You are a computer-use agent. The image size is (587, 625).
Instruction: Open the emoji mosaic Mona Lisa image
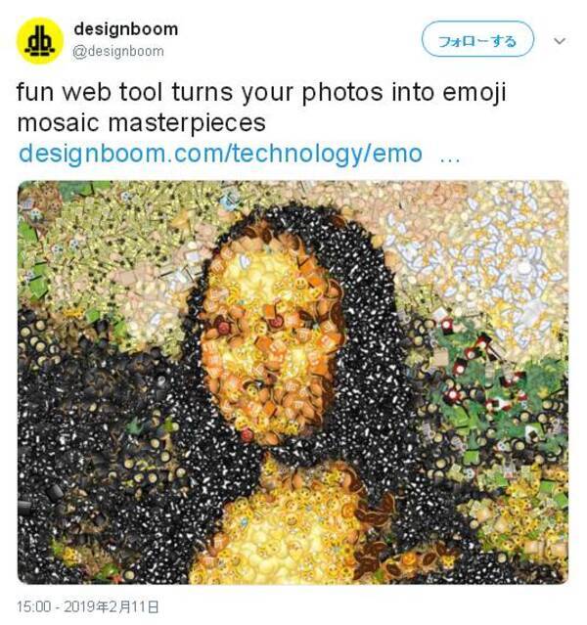(293, 381)
